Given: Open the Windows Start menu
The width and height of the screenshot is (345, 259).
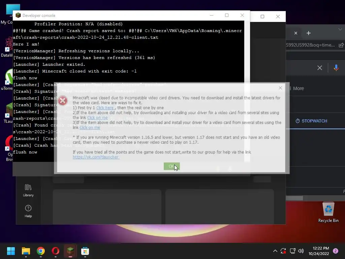Looking at the screenshot, I should (x=11, y=251).
